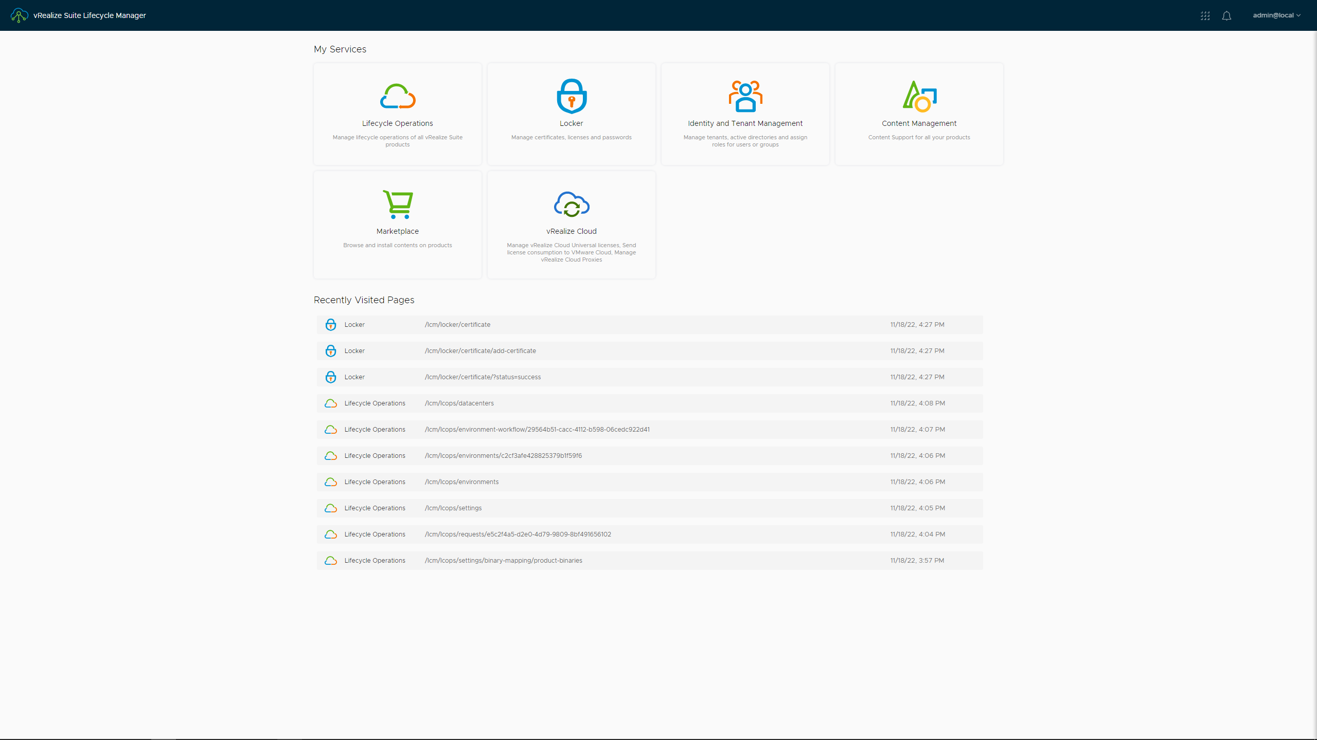
Task: Open /lcm/lcops/requests/e5c2f4a5 recent page path
Action: [518, 534]
